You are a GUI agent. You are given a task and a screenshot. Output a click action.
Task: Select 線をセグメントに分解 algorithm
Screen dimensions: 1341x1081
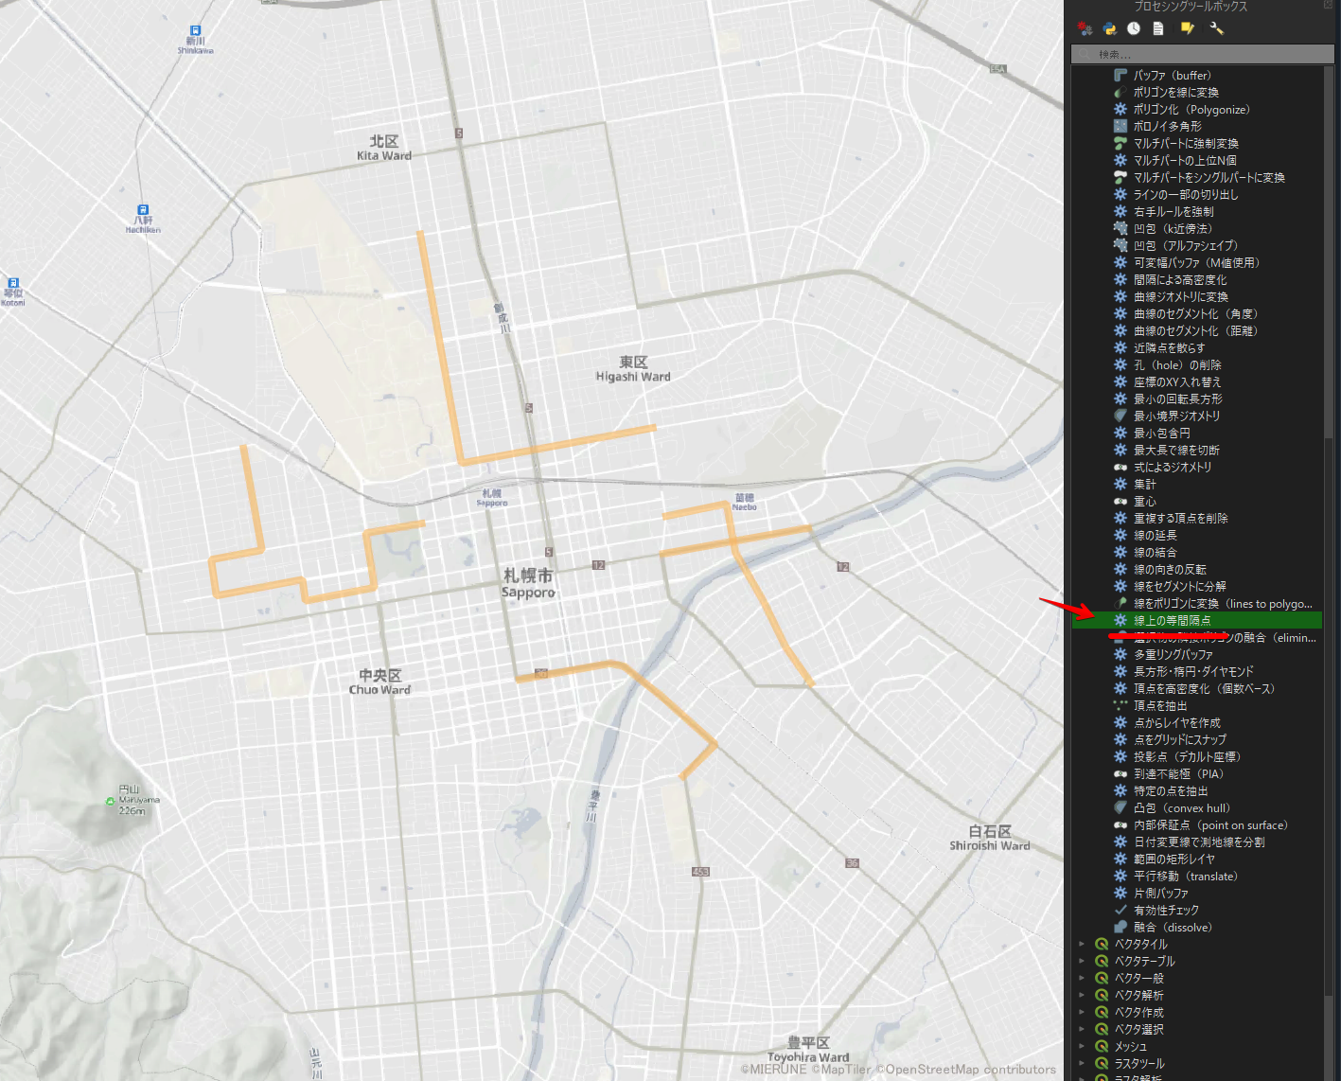pos(1180,586)
